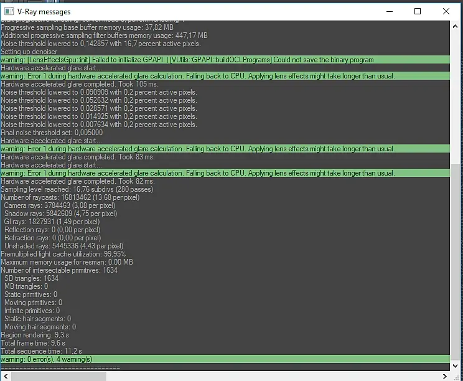This screenshot has height=381, width=463.
Task: Click 'Unshaded rays: 5445336' line
Action: point(63,246)
